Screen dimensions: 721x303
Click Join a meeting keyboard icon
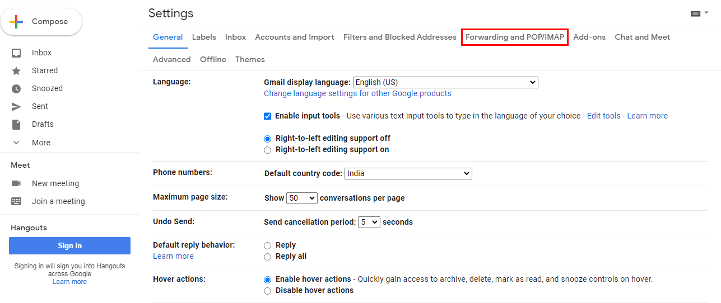(16, 201)
